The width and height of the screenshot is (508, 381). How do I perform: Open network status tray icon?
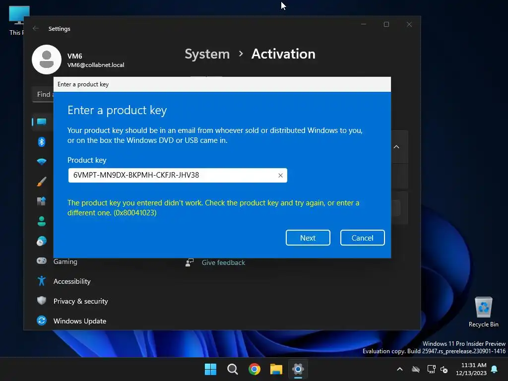[x=431, y=369]
